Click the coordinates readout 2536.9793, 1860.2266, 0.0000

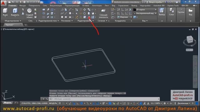[34, 103]
